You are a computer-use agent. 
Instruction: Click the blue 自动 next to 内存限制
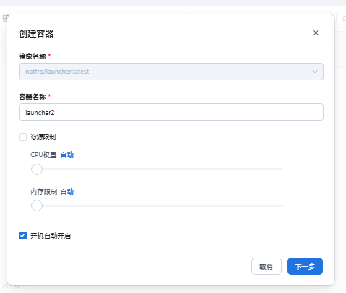(67, 192)
